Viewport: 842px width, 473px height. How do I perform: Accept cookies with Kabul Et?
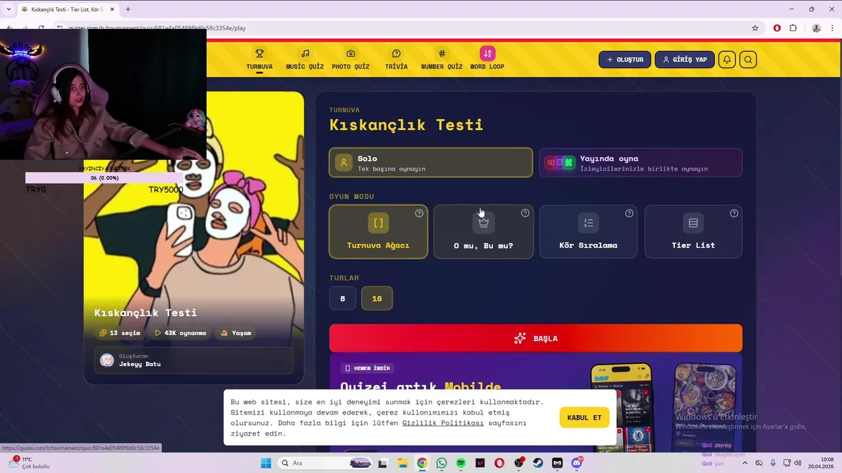coord(584,418)
